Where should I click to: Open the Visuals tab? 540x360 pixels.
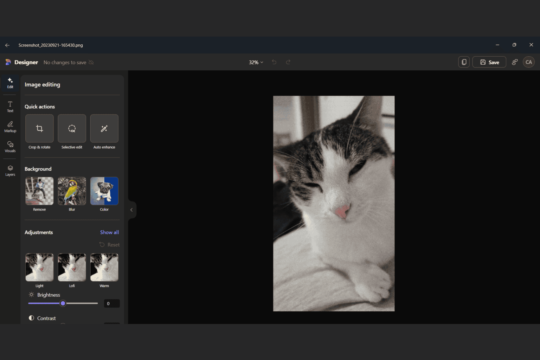pyautogui.click(x=10, y=147)
